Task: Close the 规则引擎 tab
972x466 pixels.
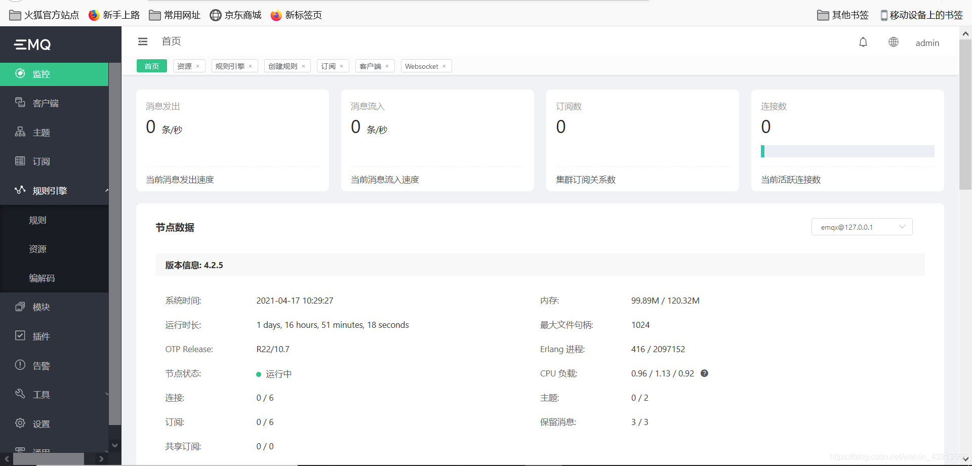Action: point(251,66)
